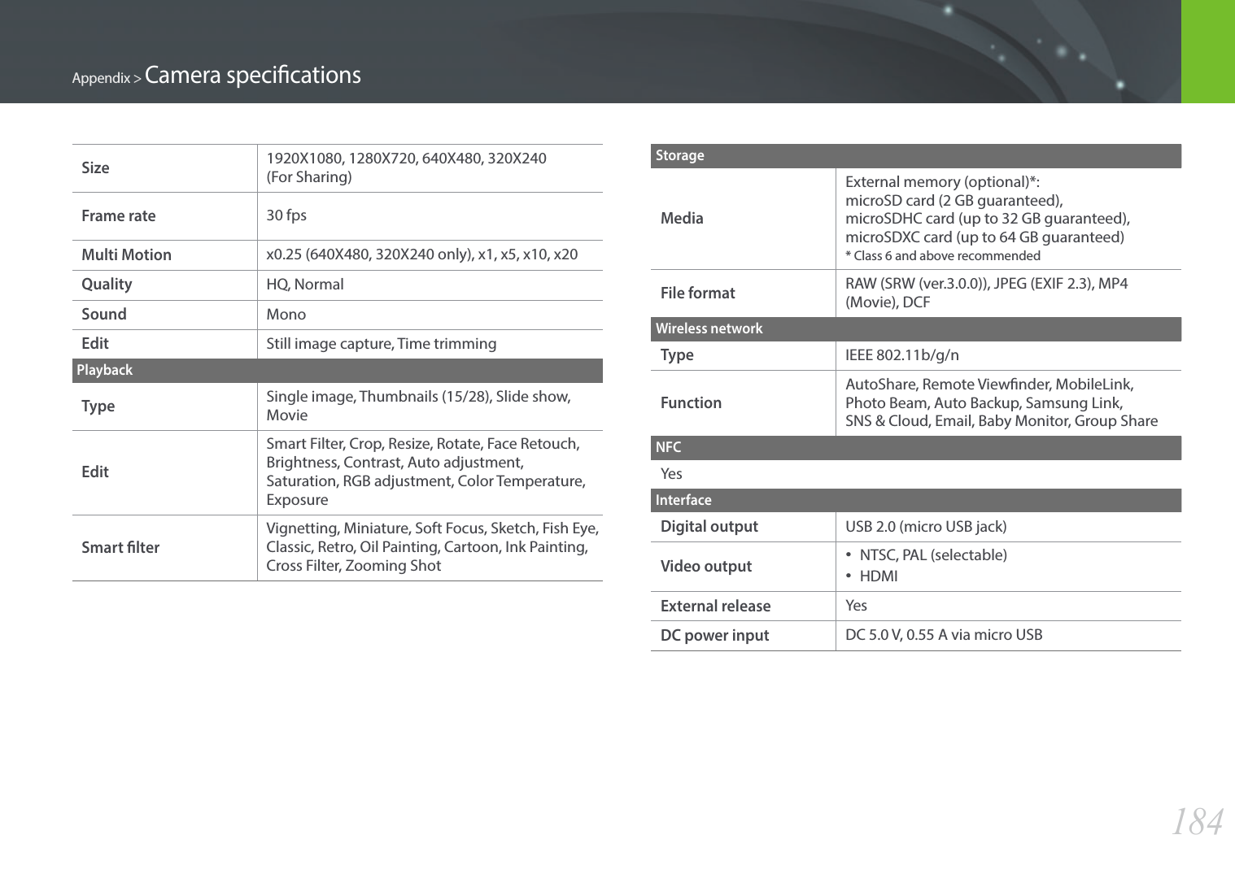Select the 'External release' label

point(715,607)
